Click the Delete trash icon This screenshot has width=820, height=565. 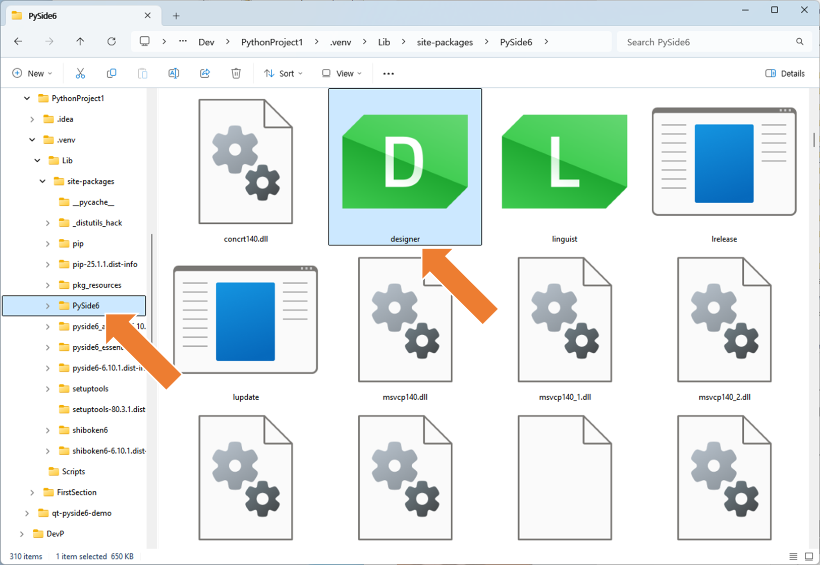(x=236, y=74)
